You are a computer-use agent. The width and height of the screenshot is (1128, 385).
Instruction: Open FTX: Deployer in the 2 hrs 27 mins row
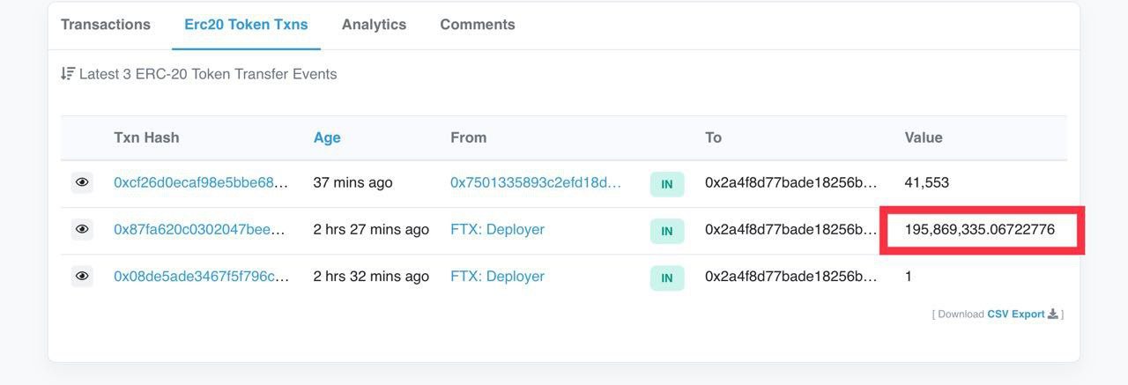(497, 229)
